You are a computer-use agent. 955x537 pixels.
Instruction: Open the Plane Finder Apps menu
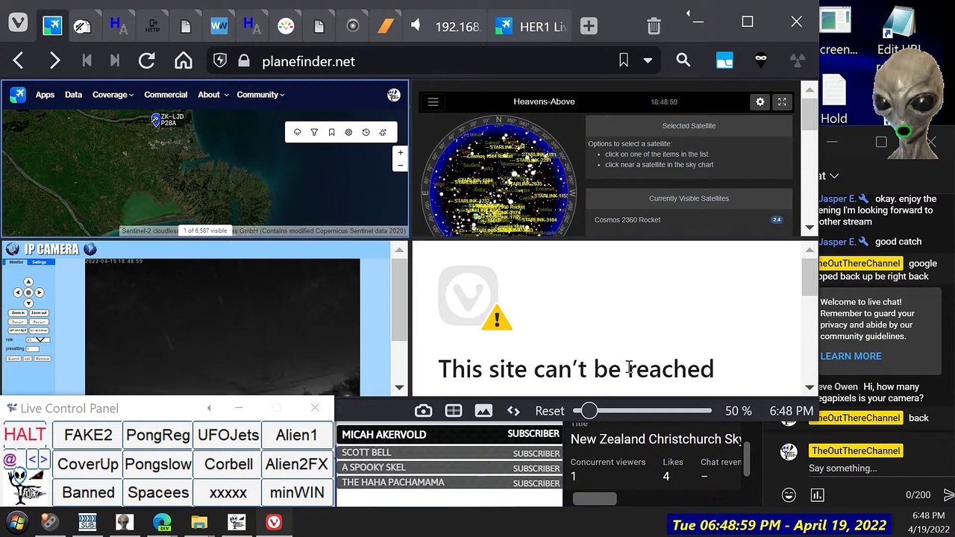pos(45,95)
